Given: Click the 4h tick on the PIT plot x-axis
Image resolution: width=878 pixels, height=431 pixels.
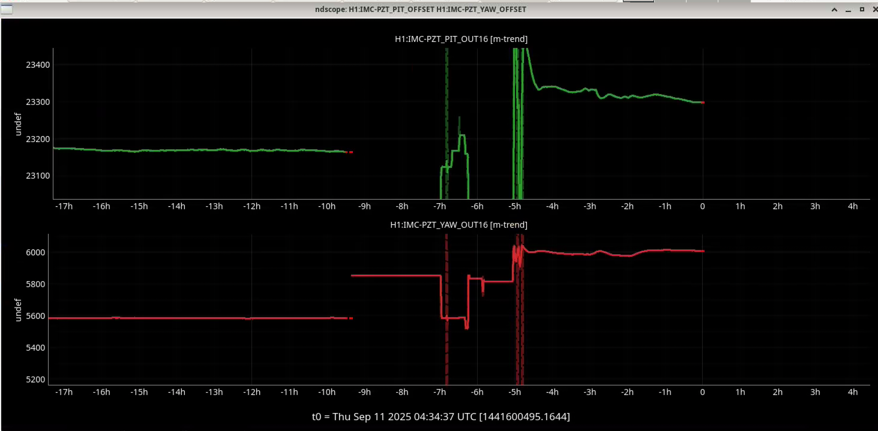Looking at the screenshot, I should coord(852,206).
